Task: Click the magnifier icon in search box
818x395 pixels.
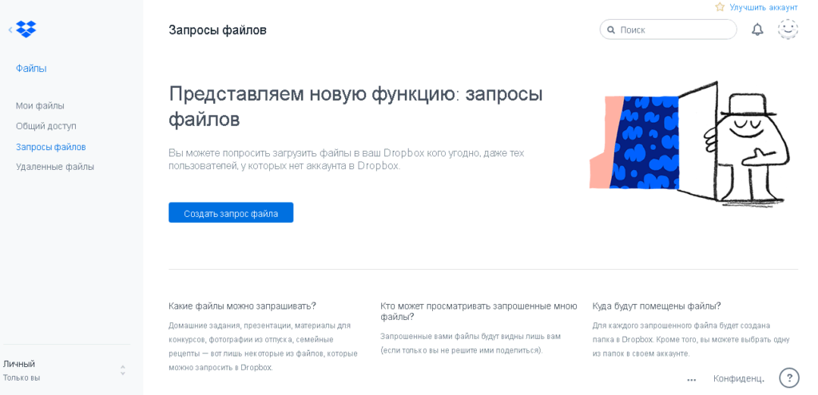Action: (x=611, y=30)
